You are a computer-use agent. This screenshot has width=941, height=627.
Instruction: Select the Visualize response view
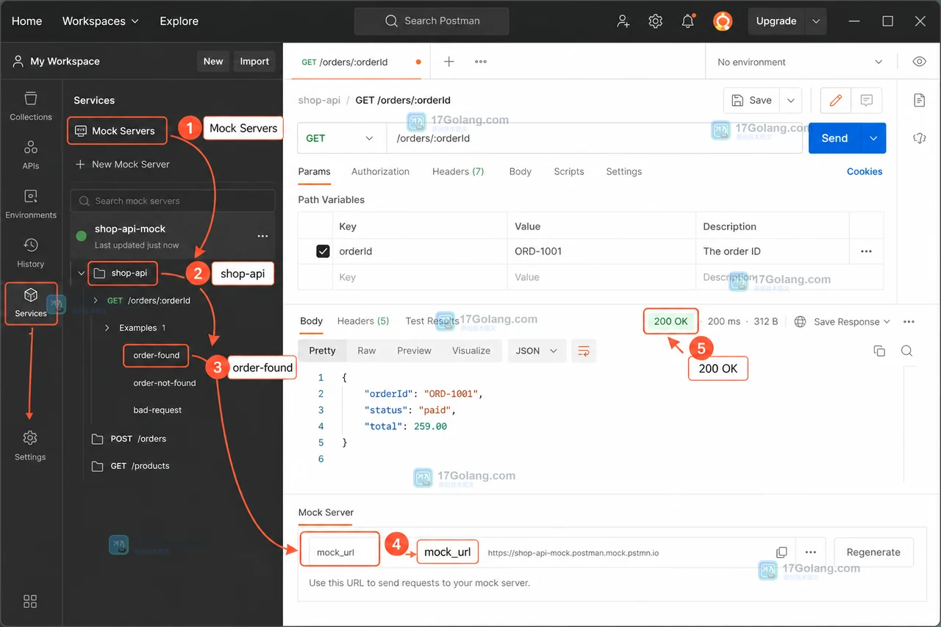[x=471, y=351]
